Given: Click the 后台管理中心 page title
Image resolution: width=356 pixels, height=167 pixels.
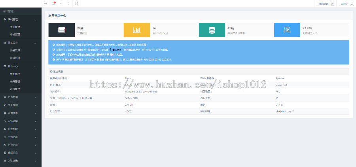Looking at the screenshot, I should point(57,15).
